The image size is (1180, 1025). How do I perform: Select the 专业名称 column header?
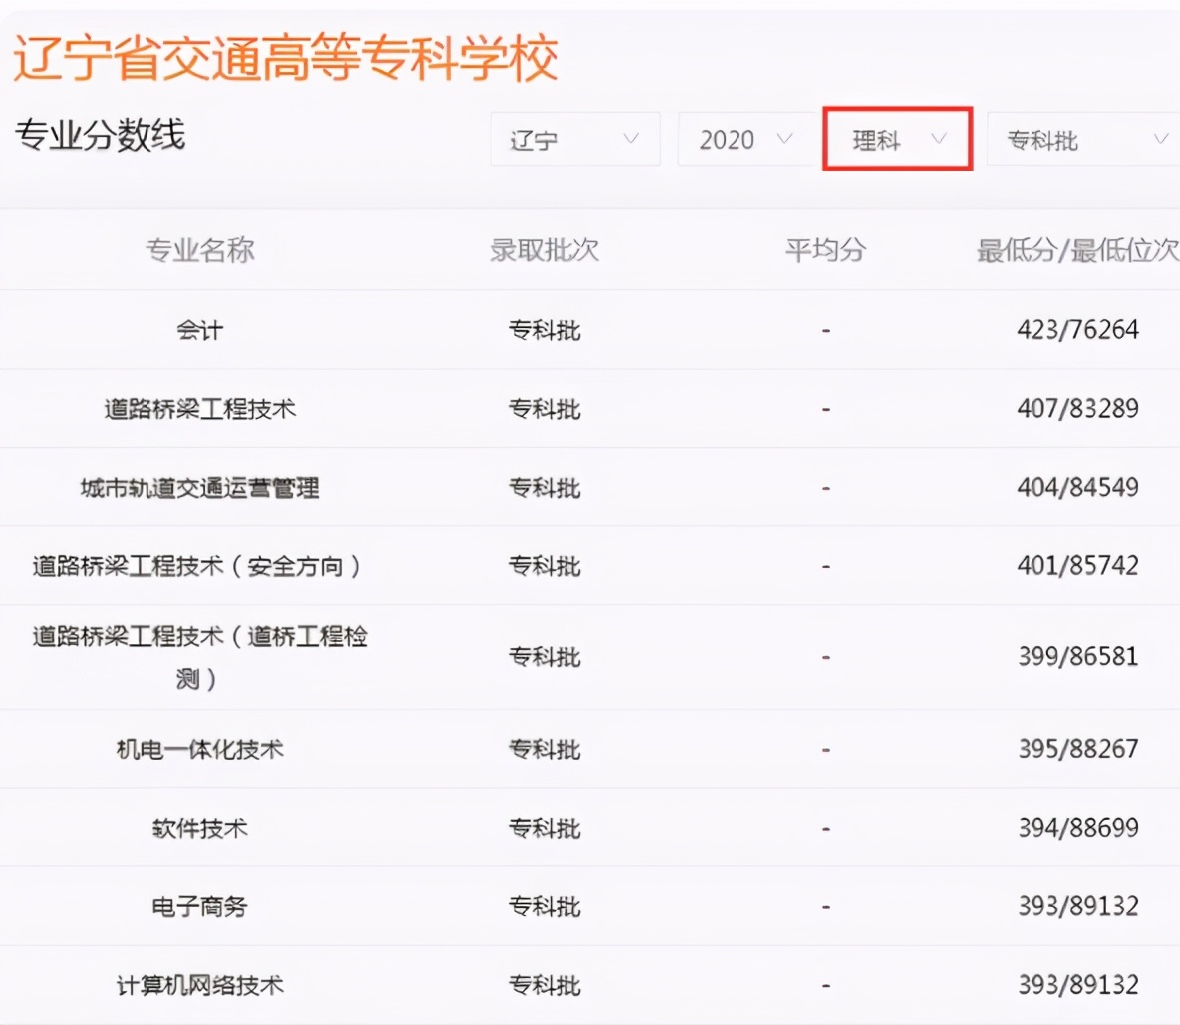point(201,250)
